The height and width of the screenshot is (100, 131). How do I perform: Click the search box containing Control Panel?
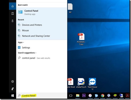42,95
